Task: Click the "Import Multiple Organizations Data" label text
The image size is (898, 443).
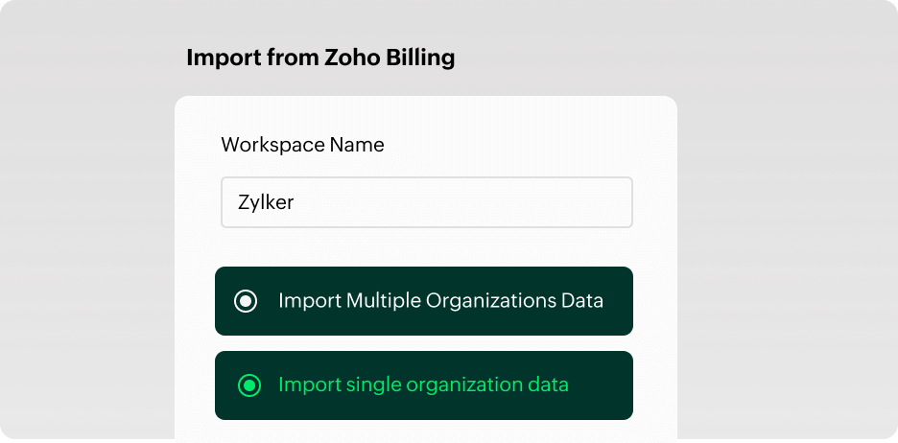Action: (440, 301)
